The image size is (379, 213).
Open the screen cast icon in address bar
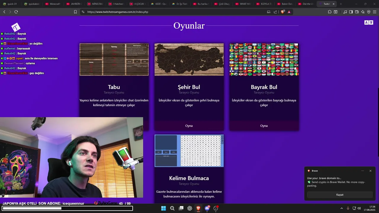point(269,12)
